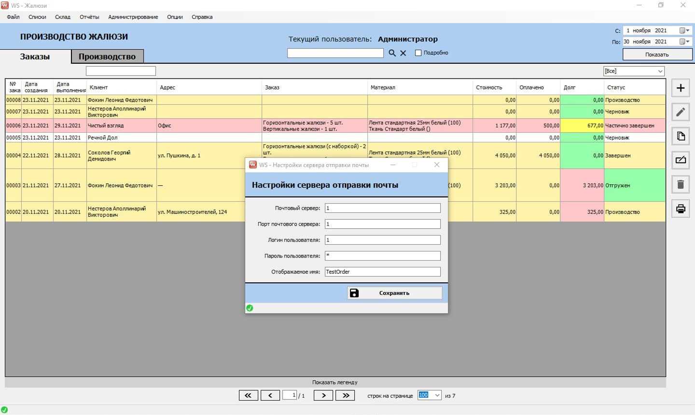This screenshot has width=695, height=415.
Task: Jump to first page with double-left arrow
Action: (248, 395)
